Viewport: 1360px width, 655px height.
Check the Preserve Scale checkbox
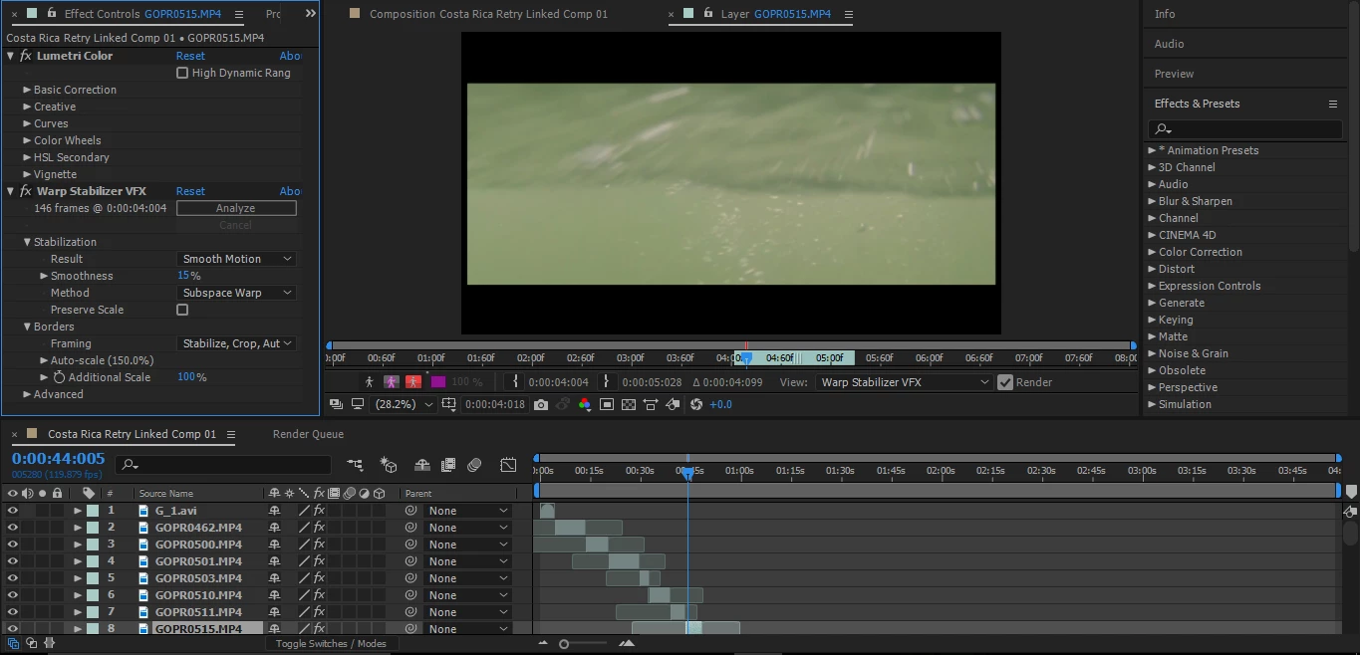[x=182, y=310]
